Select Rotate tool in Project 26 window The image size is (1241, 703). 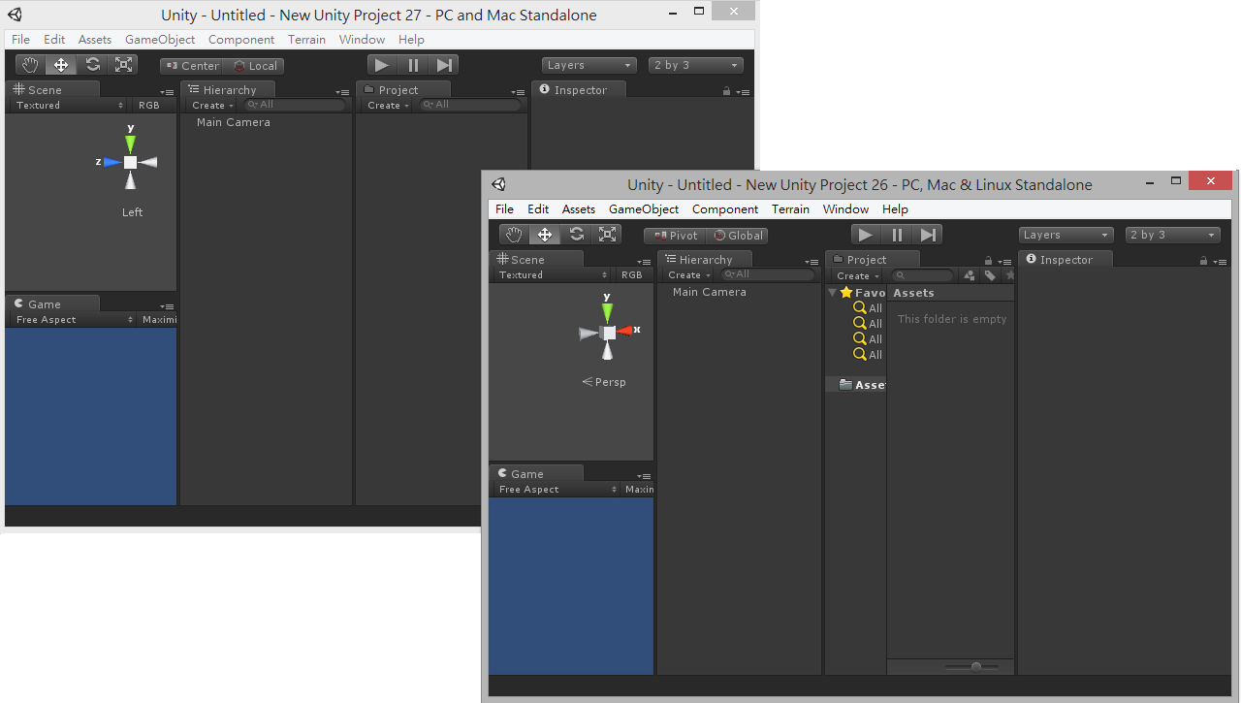pos(576,235)
